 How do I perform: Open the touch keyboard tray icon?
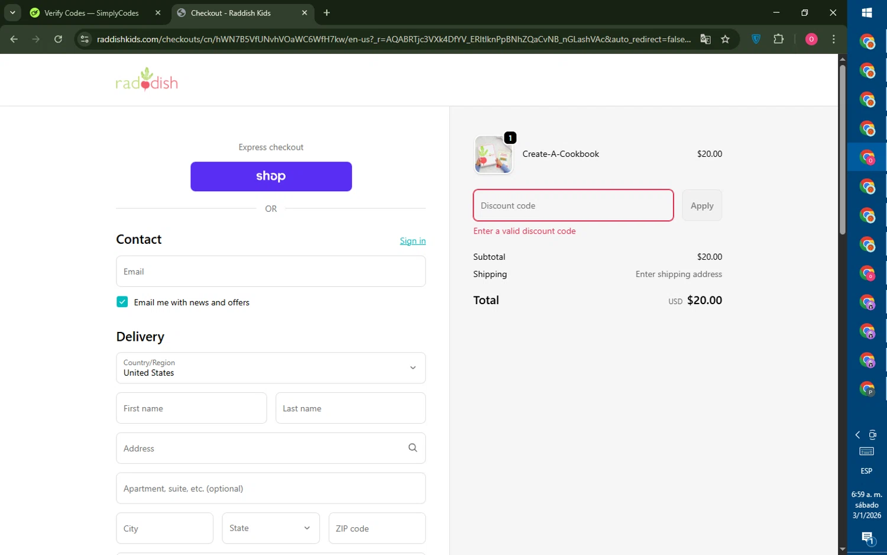(867, 451)
